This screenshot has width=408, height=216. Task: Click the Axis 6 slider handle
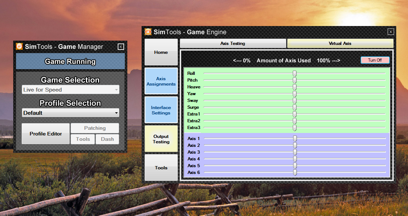click(x=295, y=172)
